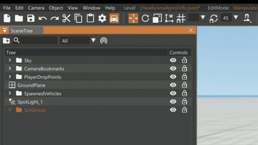Open the SceneTree window menu triangle
Image resolution: width=258 pixels, height=145 pixels.
coord(5,30)
